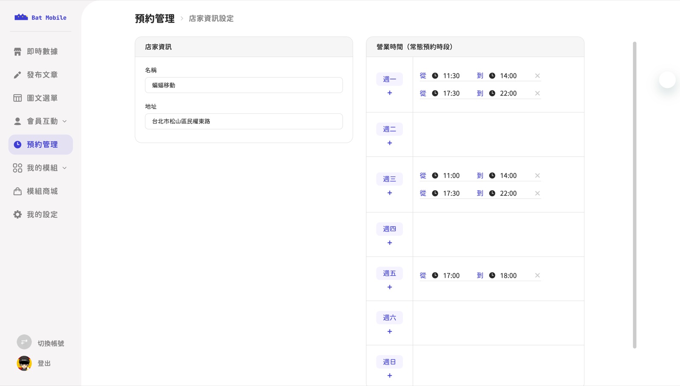Click the 我的設定 gear icon
680x386 pixels.
coord(17,215)
